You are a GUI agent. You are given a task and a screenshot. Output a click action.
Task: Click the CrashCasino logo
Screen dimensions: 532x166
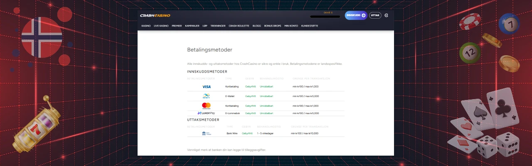click(155, 15)
